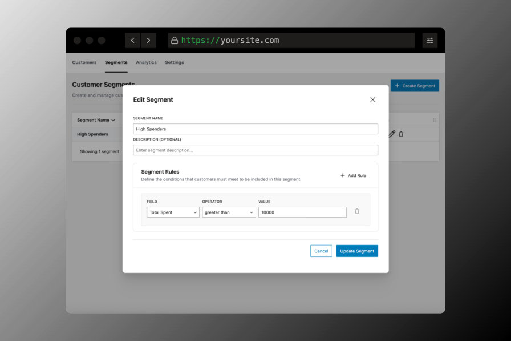Focus the Segment Name input field
511x341 pixels.
pos(255,129)
